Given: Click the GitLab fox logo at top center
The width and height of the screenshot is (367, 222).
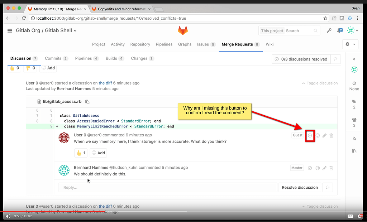Looking at the screenshot, I should 183,30.
